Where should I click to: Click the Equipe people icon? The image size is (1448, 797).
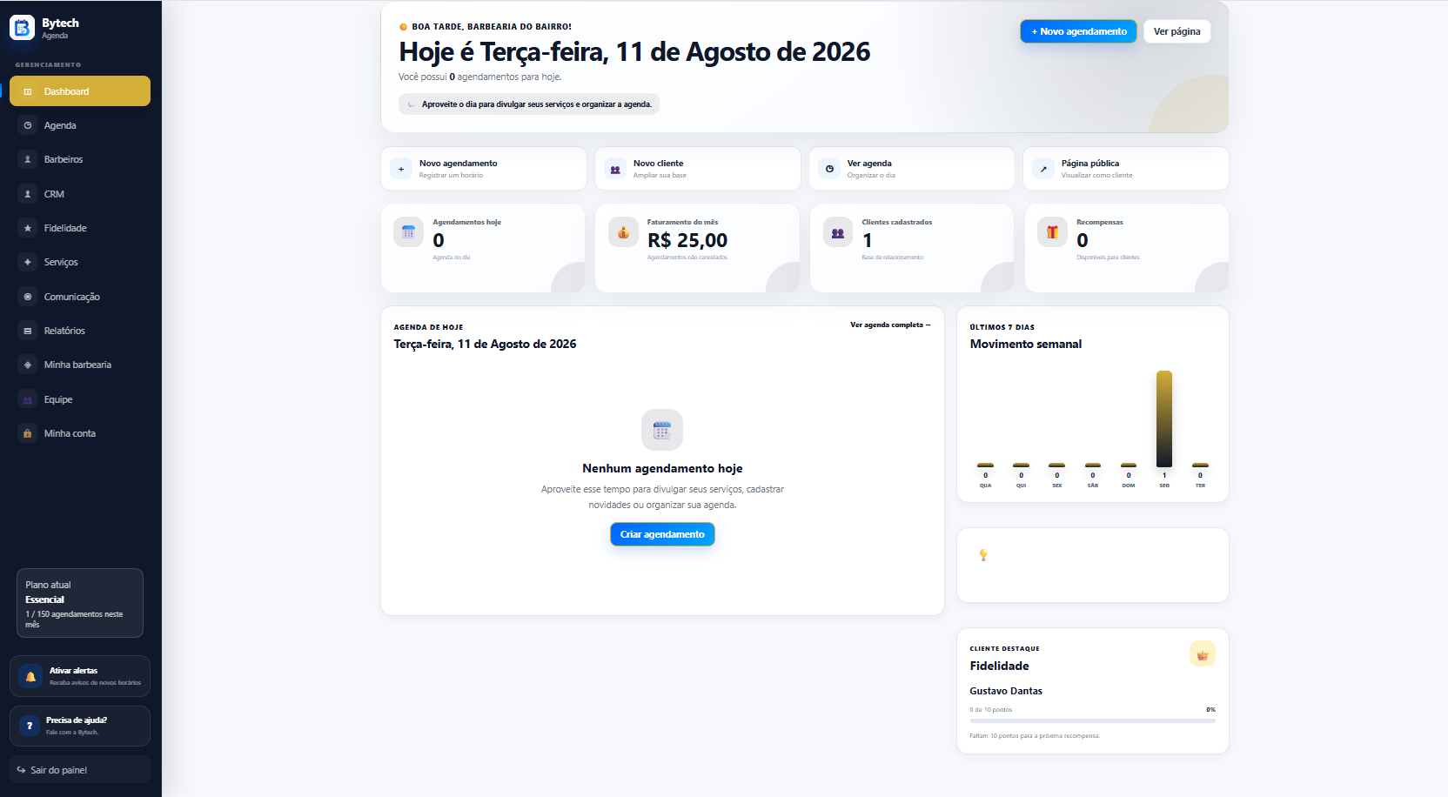click(28, 399)
